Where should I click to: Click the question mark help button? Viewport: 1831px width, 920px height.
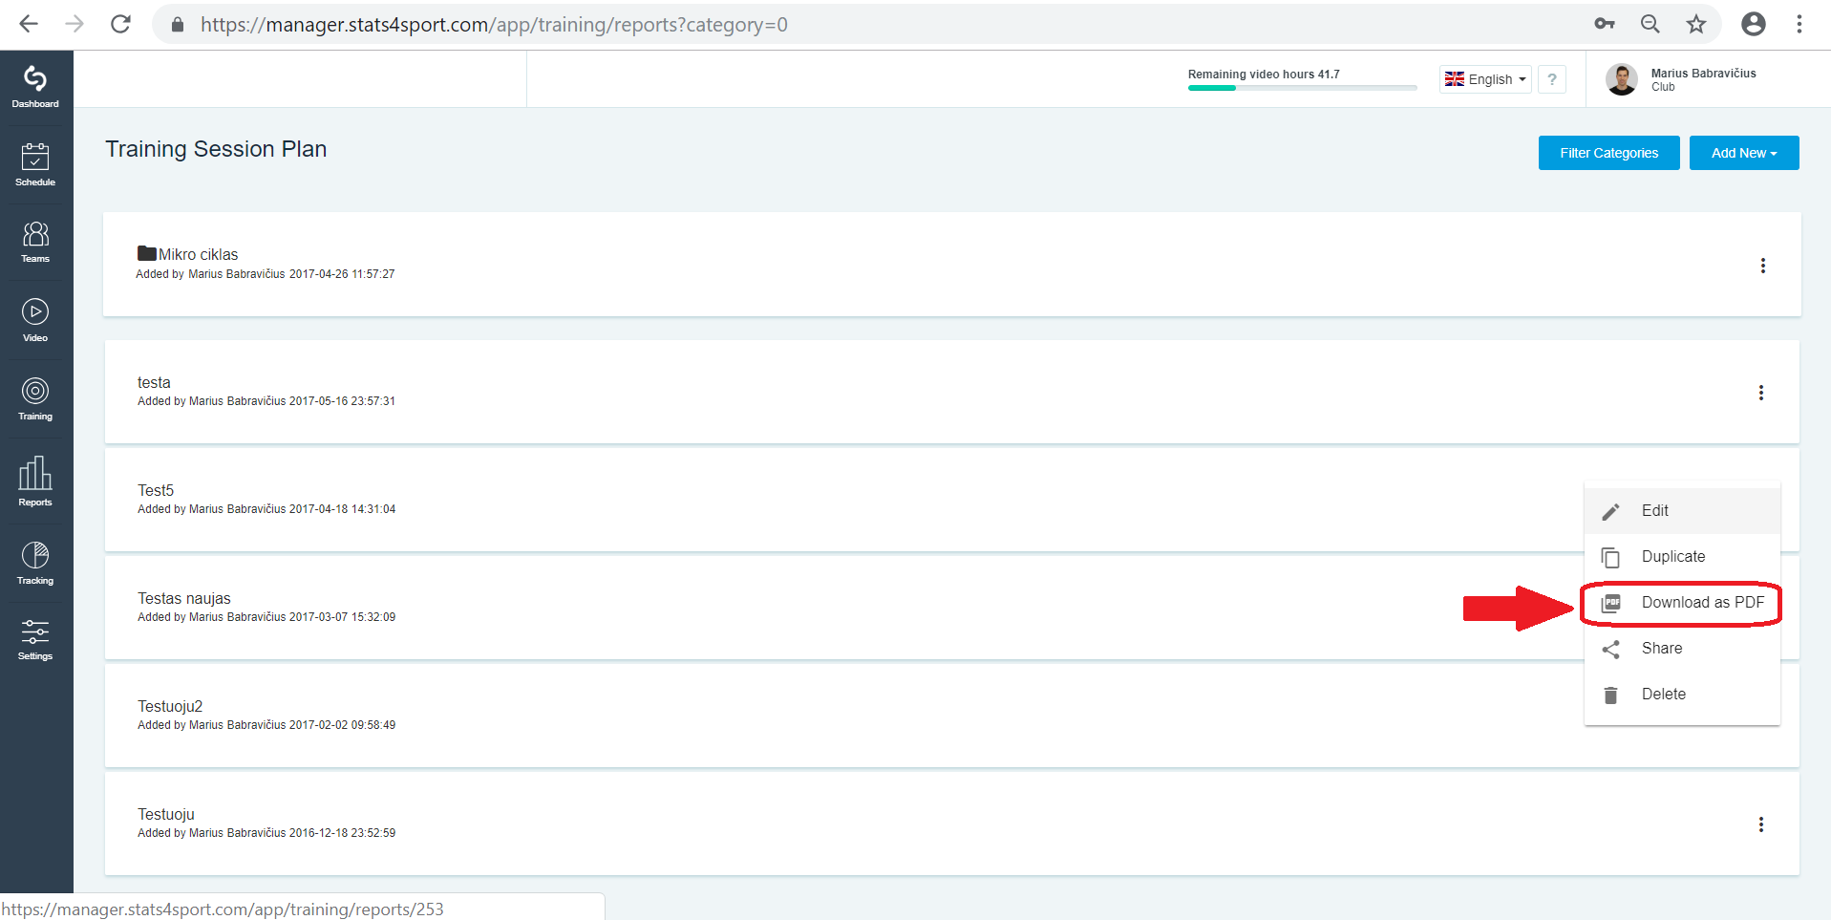(1552, 79)
